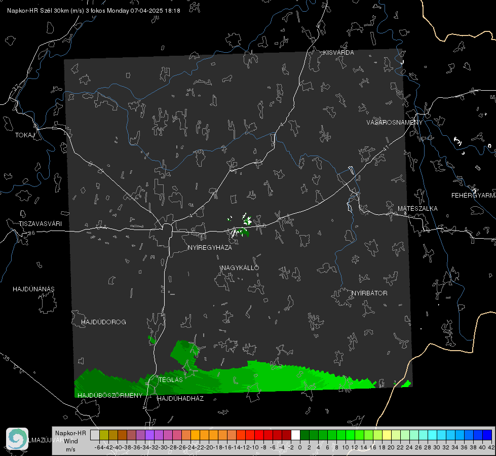Select the purple swatch between -34 and -32

pos(149,435)
